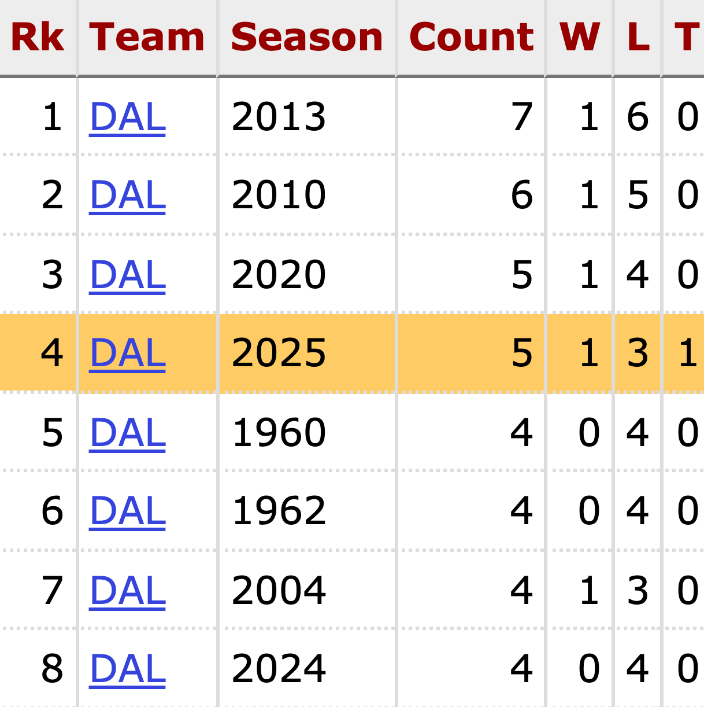Image resolution: width=704 pixels, height=707 pixels.
Task: Open the DAL link for the 2010 season
Action: (x=128, y=195)
